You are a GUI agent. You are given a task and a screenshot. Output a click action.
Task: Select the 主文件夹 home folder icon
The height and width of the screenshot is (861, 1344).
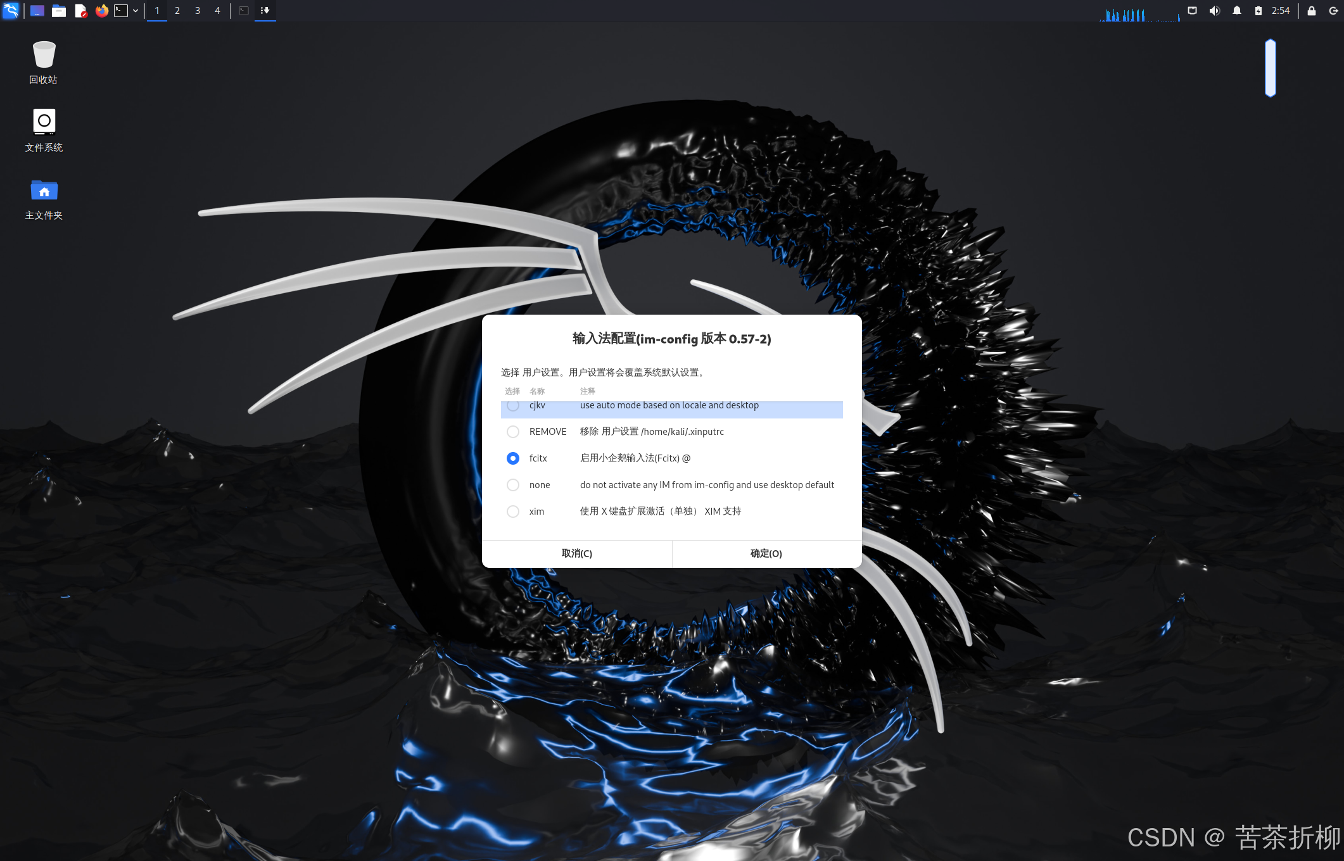point(44,199)
